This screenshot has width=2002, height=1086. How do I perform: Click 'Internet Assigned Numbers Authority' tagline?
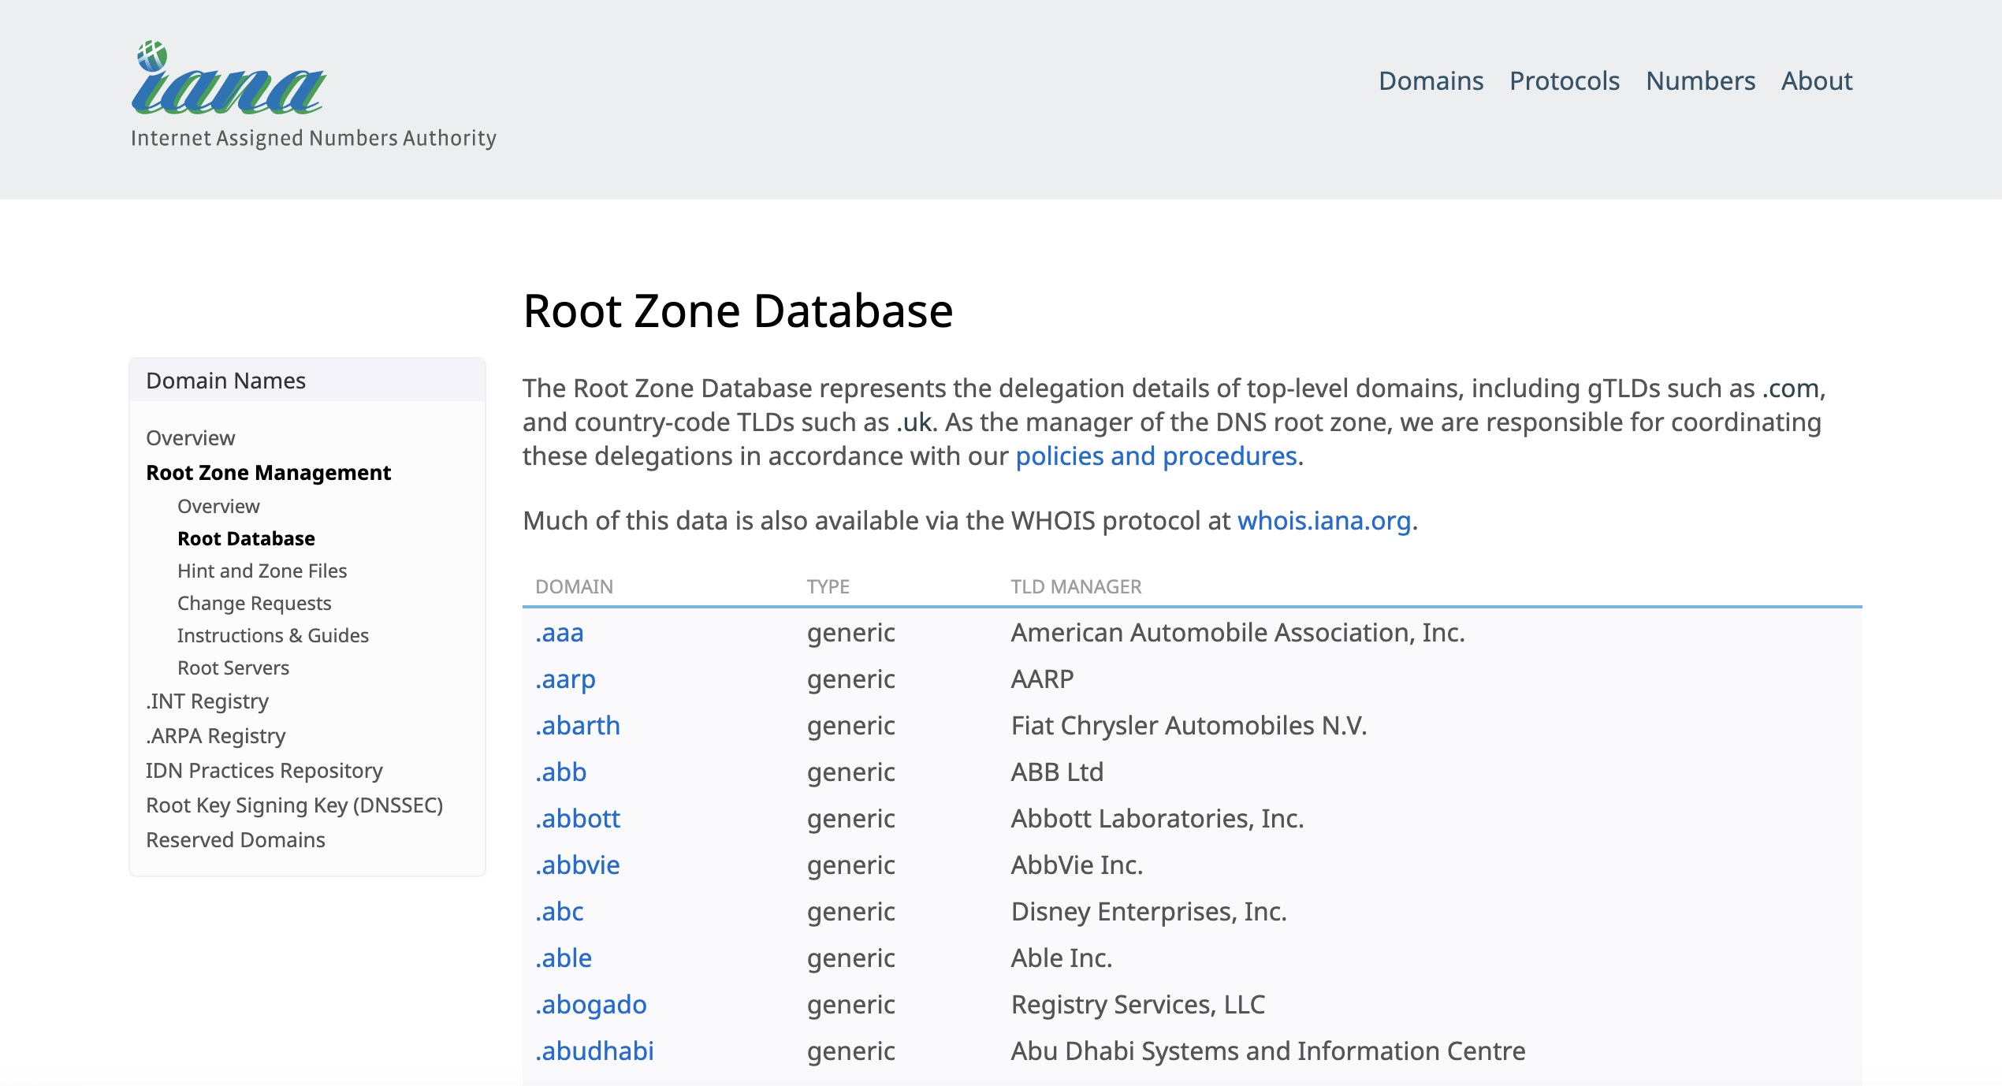[314, 138]
